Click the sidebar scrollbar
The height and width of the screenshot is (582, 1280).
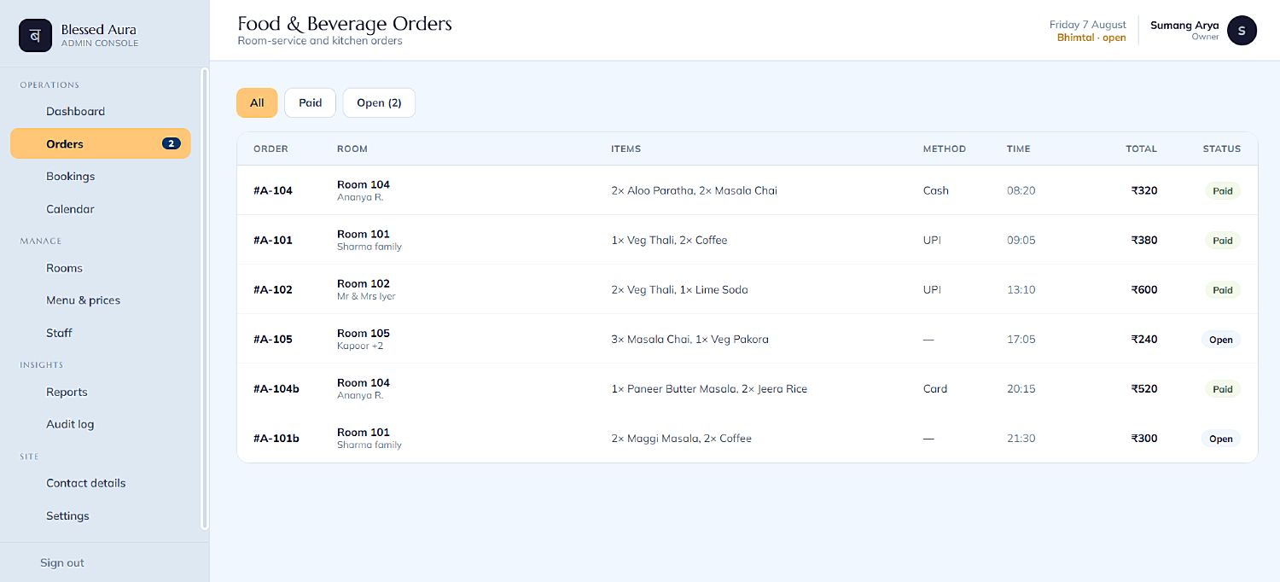coord(204,299)
